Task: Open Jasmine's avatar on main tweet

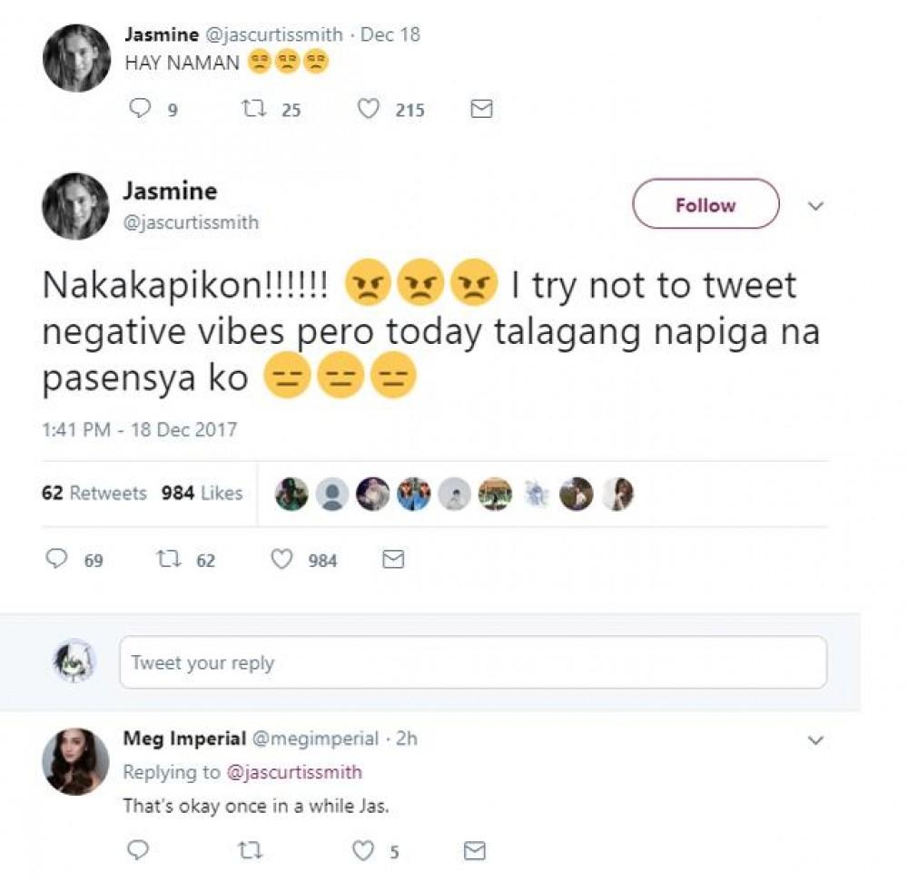Action: [75, 206]
